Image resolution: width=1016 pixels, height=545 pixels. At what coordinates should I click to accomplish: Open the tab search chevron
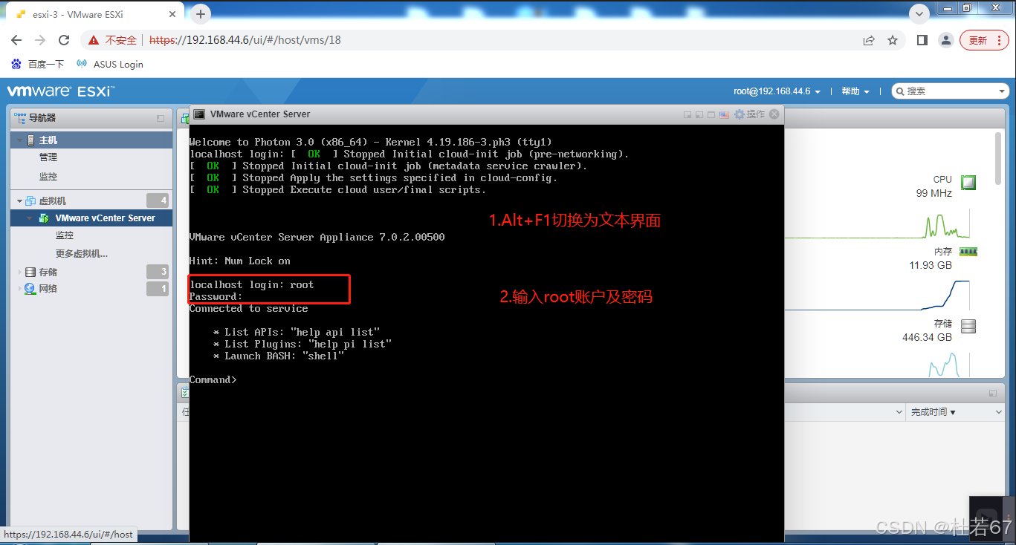pyautogui.click(x=919, y=13)
